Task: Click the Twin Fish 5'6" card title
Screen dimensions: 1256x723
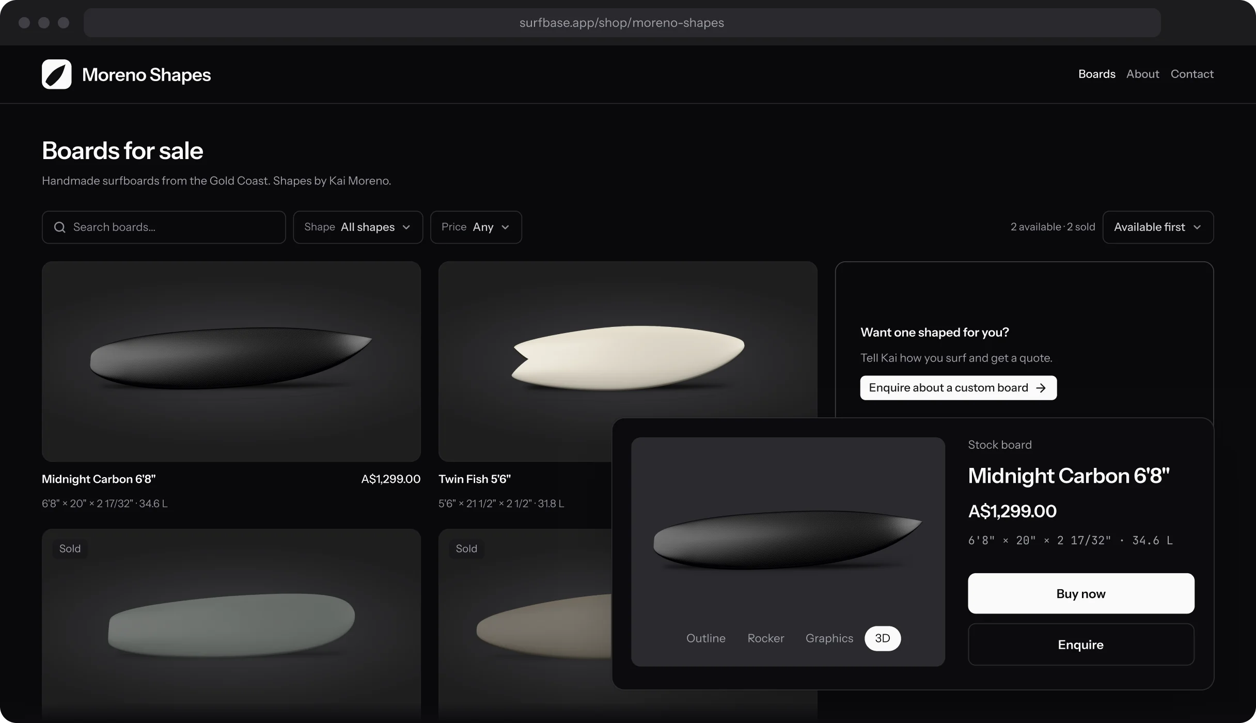Action: coord(475,479)
